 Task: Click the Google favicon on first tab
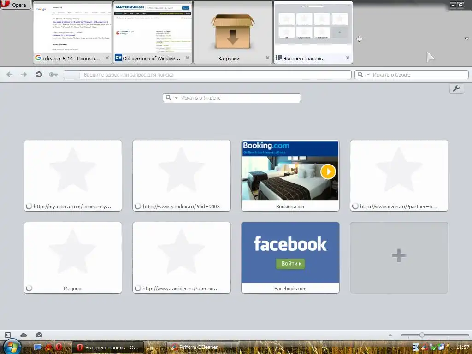pos(38,58)
